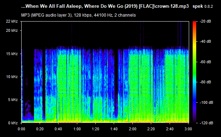Click the 15 kHz frequency axis label

[x=12, y=54]
